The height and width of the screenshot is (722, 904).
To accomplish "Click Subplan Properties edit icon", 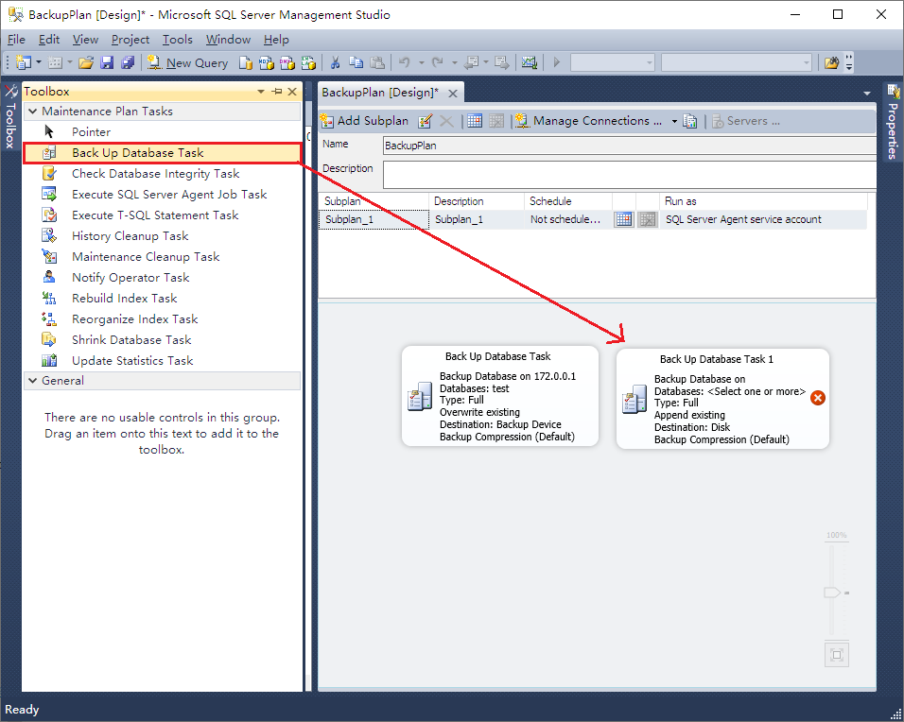I will click(x=425, y=121).
